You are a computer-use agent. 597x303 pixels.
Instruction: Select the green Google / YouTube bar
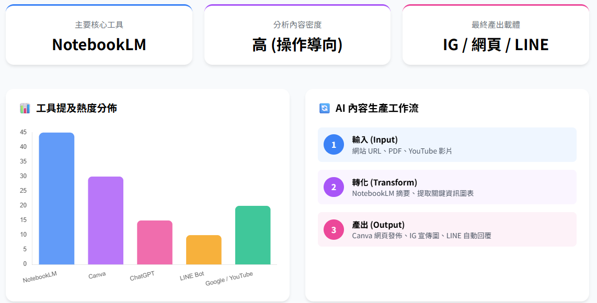(x=253, y=235)
